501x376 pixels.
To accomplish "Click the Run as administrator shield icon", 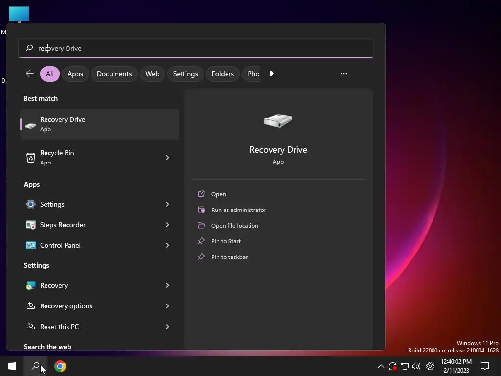I will point(201,210).
